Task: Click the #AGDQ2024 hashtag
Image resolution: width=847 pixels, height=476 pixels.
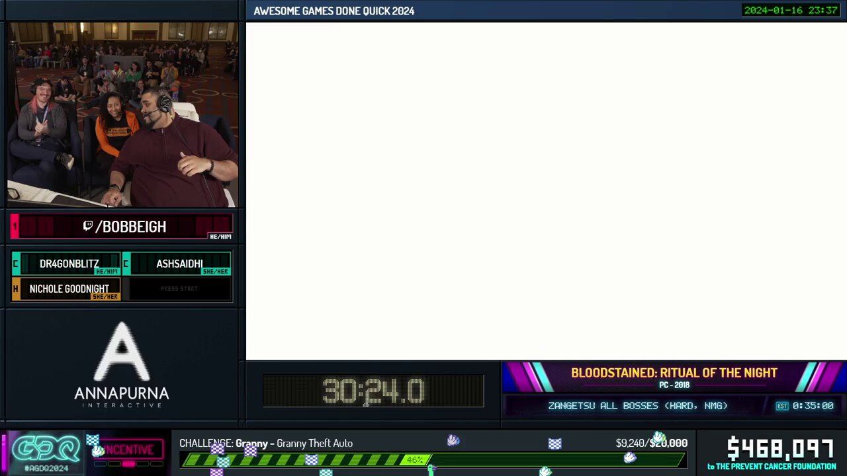Action: pos(46,468)
